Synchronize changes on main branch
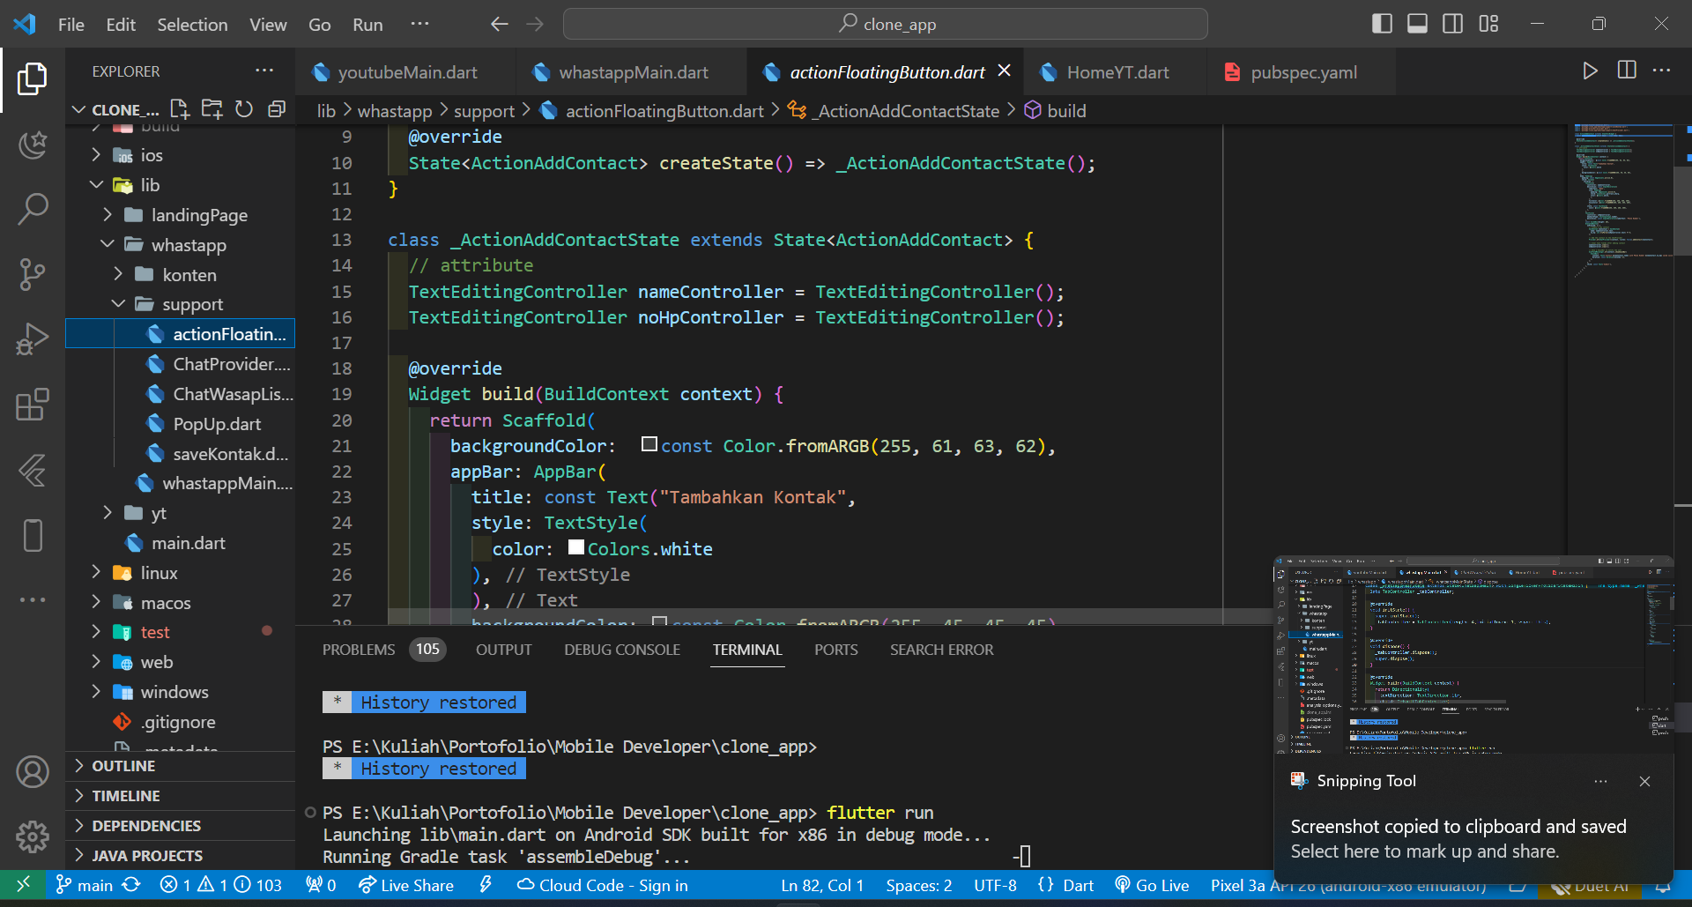 click(x=131, y=884)
